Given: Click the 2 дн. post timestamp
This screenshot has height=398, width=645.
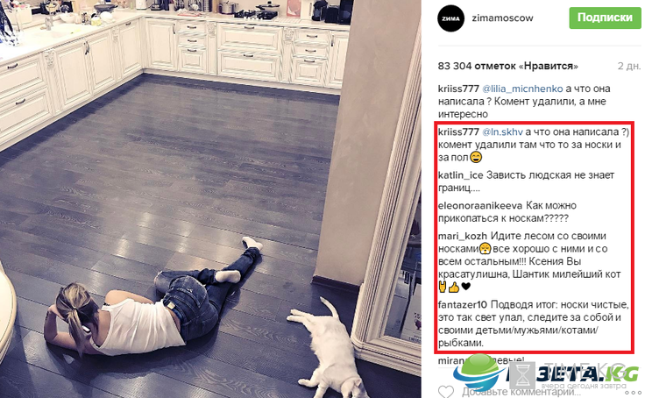Looking at the screenshot, I should pos(629,66).
